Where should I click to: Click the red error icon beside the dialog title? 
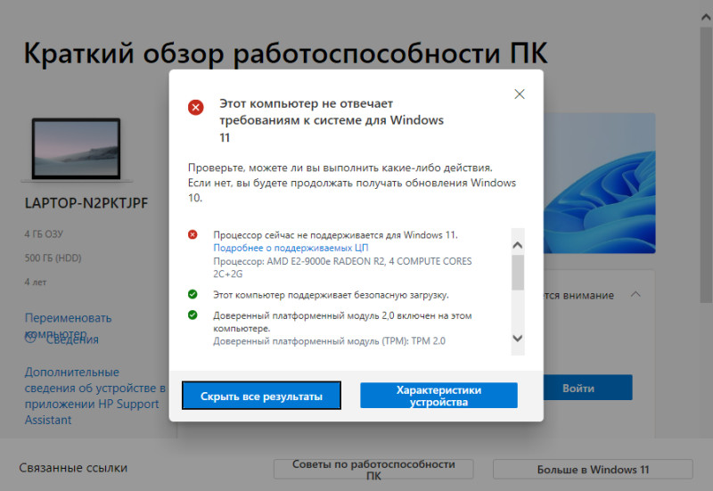click(x=196, y=108)
